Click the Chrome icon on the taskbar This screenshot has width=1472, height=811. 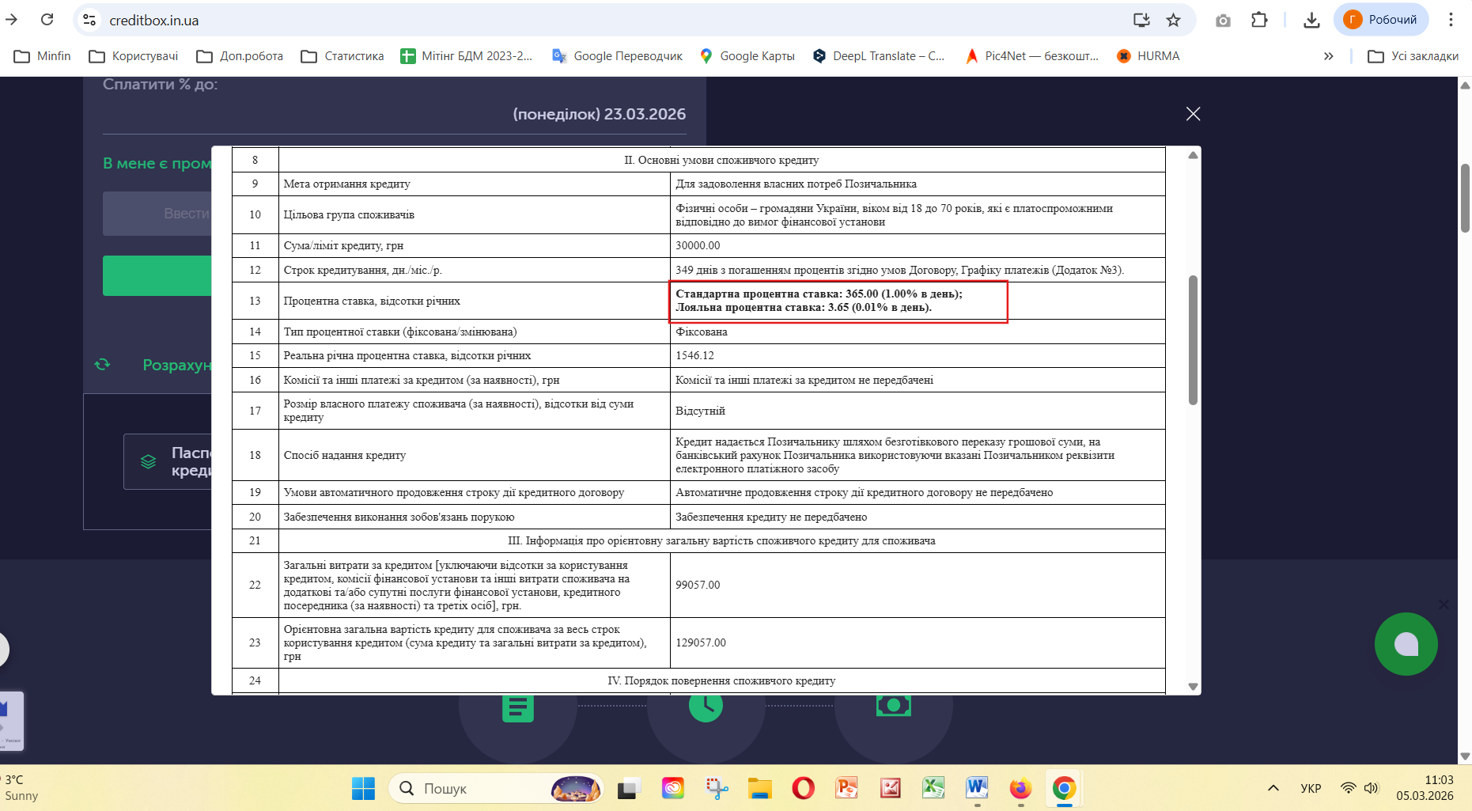(x=1064, y=788)
